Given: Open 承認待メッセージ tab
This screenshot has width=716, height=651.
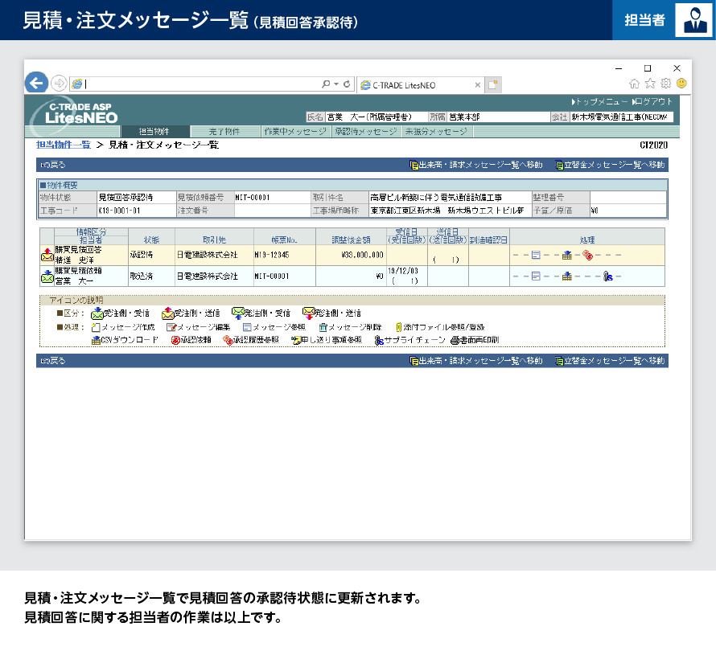Looking at the screenshot, I should (x=366, y=132).
